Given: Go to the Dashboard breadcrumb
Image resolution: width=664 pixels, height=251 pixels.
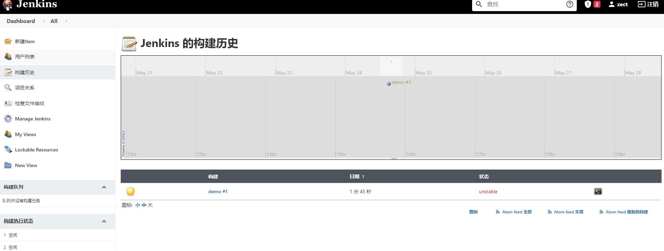Looking at the screenshot, I should point(21,21).
